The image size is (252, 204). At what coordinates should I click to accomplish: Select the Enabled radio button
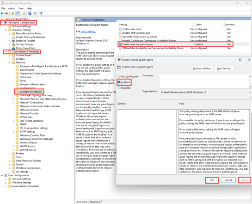(x=119, y=82)
